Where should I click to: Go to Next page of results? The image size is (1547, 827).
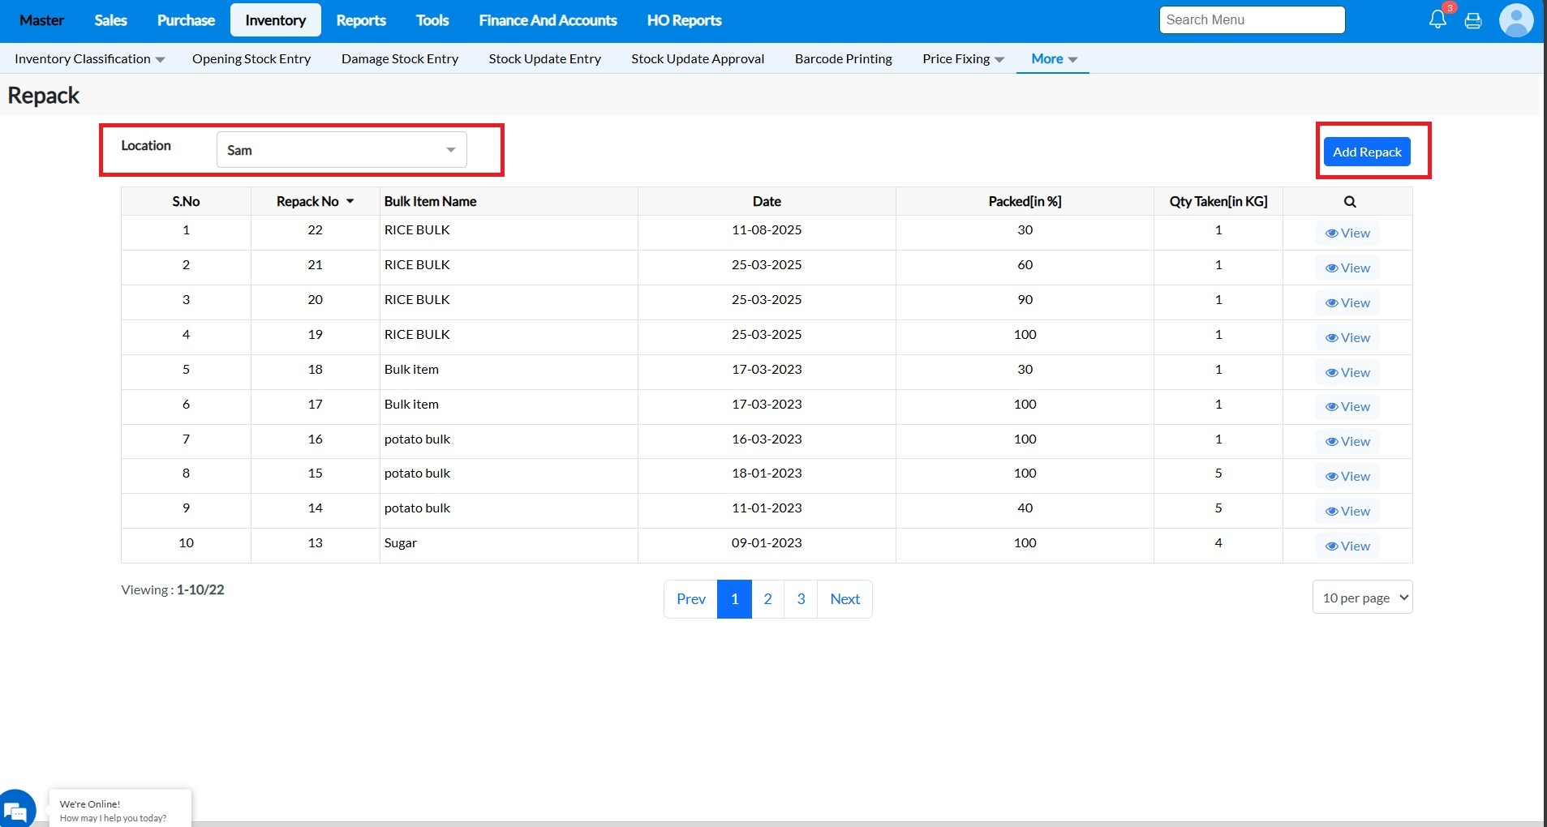tap(844, 599)
